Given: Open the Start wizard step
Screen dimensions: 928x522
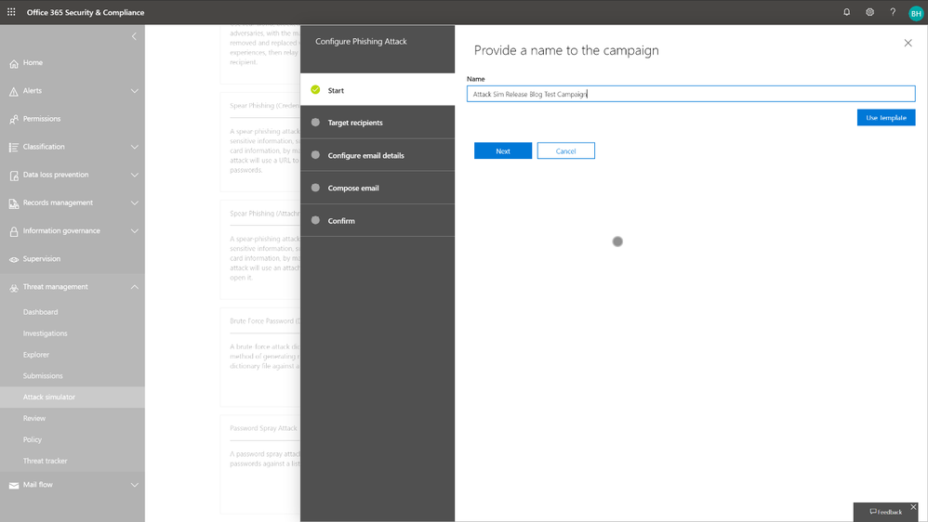Looking at the screenshot, I should [x=378, y=90].
